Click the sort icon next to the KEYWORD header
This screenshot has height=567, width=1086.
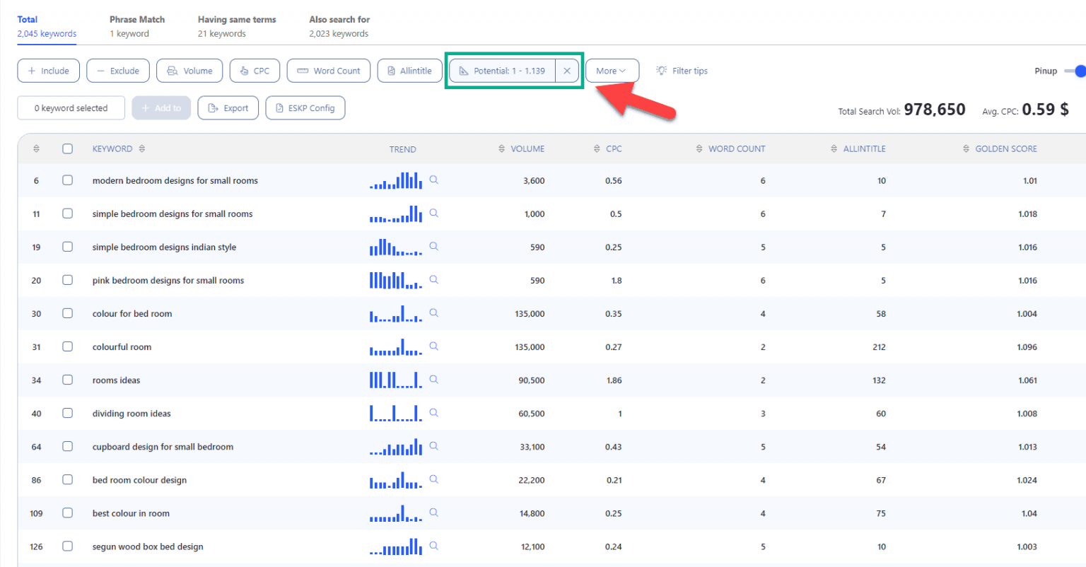[141, 148]
